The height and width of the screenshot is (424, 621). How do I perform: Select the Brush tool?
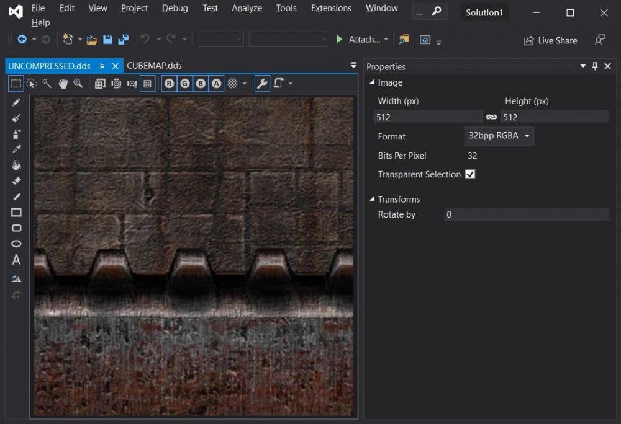[x=16, y=118]
